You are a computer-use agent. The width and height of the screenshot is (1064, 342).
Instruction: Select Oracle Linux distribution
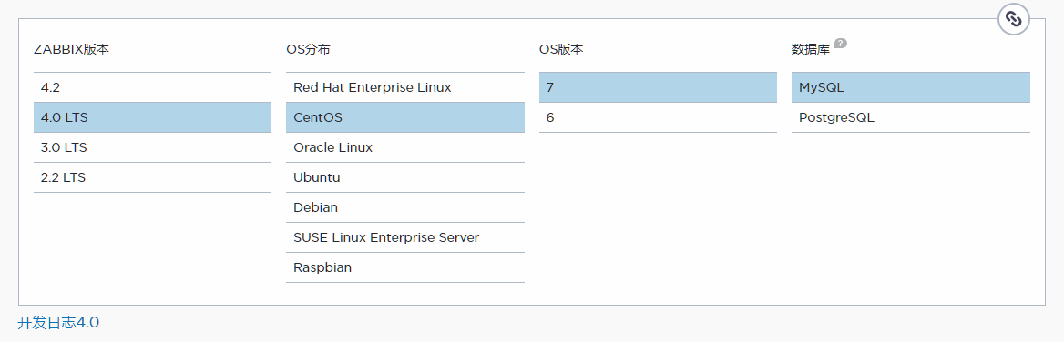[x=405, y=147]
